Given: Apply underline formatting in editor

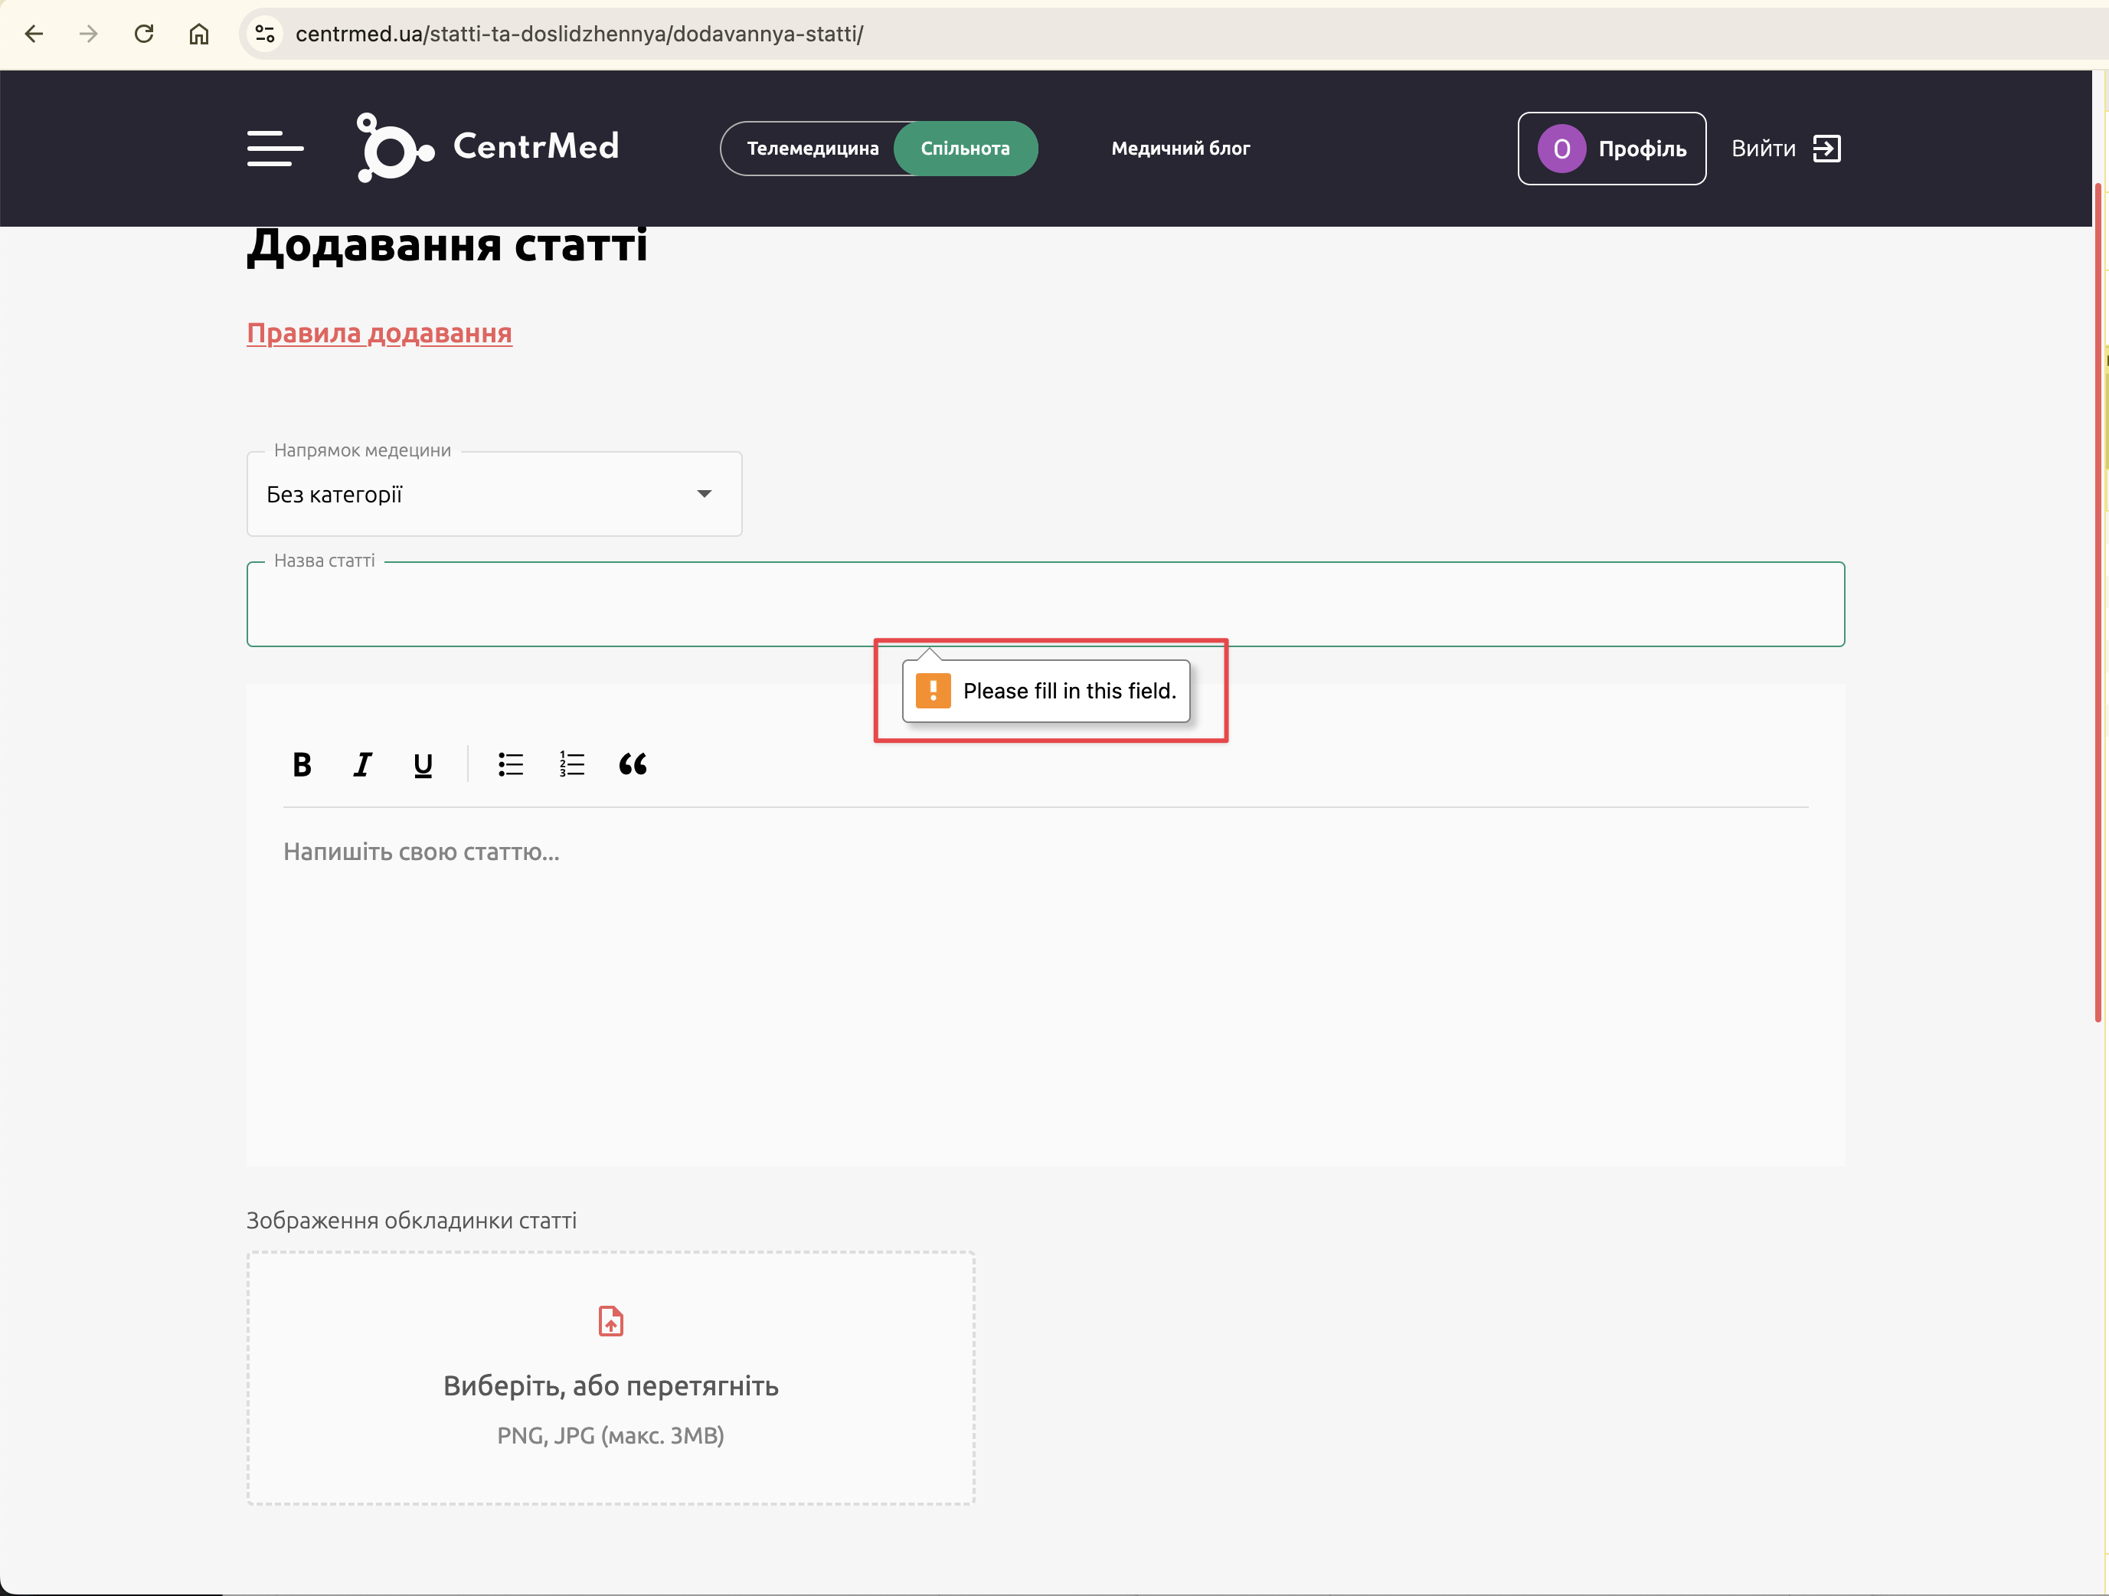Looking at the screenshot, I should click(423, 764).
